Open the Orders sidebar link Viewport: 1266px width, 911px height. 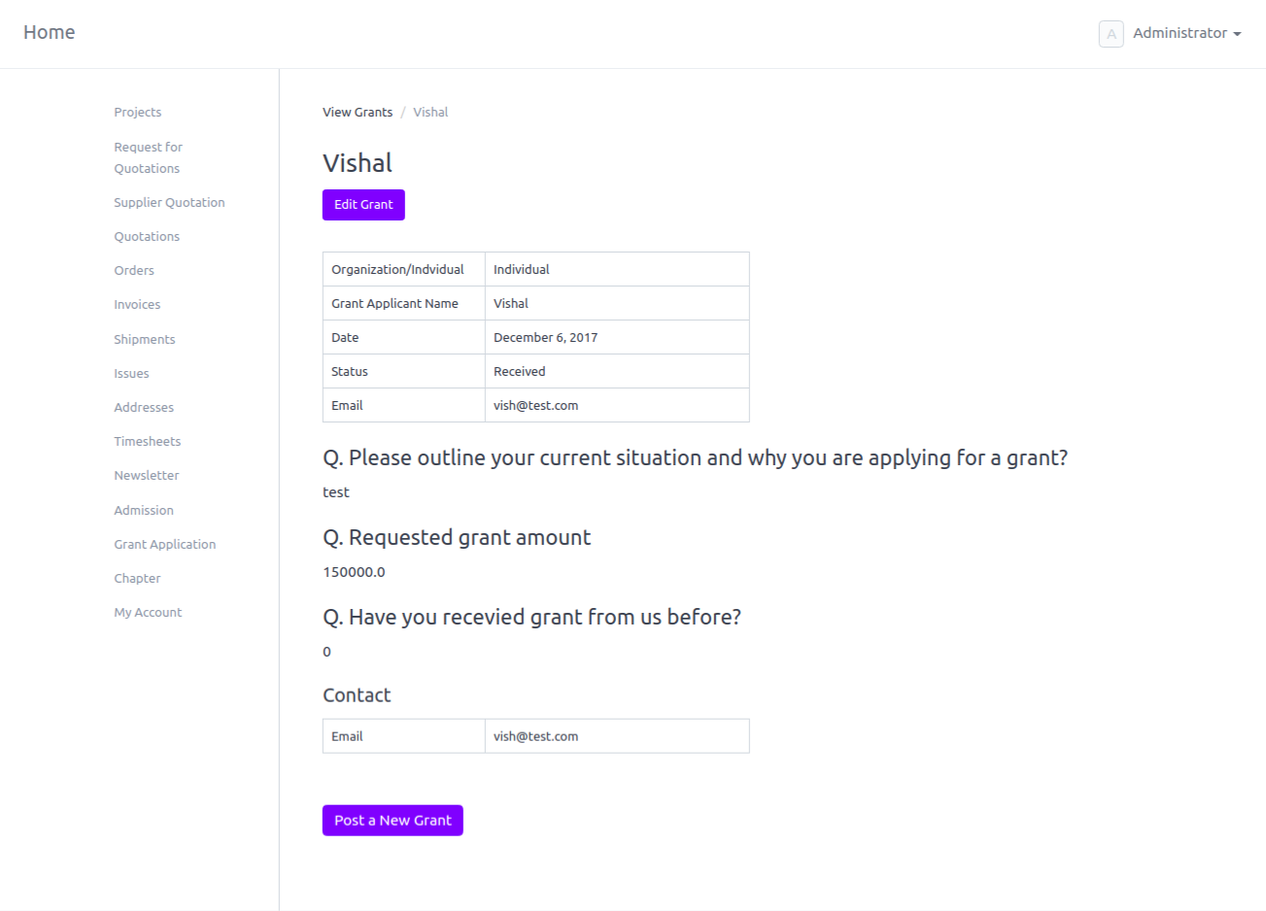[134, 271]
